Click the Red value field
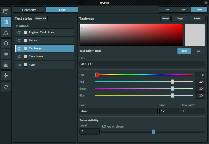Image resolution: width=209 pixels, height=144 pixels. click(200, 82)
